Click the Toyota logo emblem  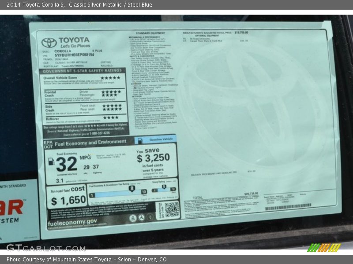pyautogui.click(x=49, y=43)
